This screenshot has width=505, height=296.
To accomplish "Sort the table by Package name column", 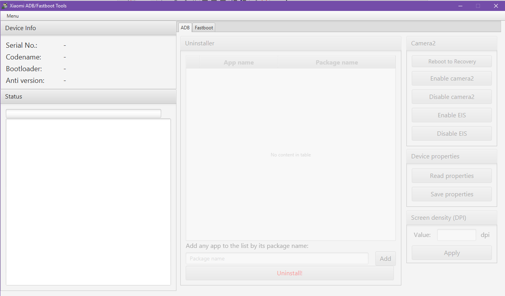I will coord(336,63).
